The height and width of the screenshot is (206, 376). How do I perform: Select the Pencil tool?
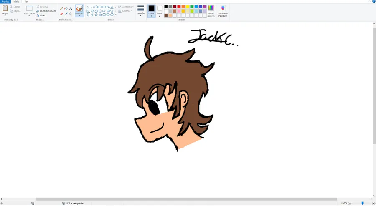tap(61, 8)
